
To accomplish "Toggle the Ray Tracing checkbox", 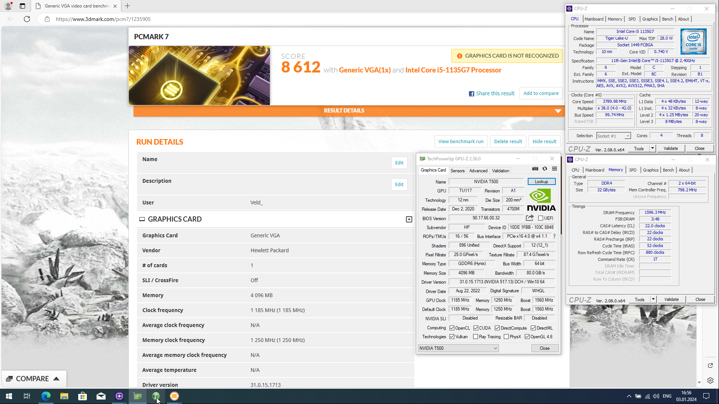I will pos(476,337).
